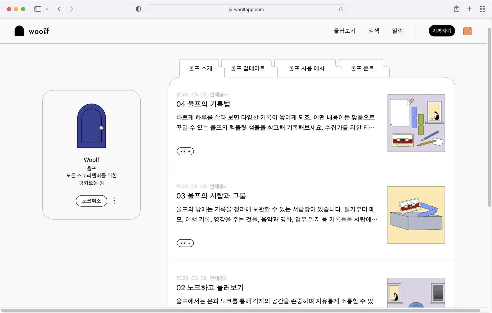
Task: Go back with the back arrow
Action: pos(59,9)
